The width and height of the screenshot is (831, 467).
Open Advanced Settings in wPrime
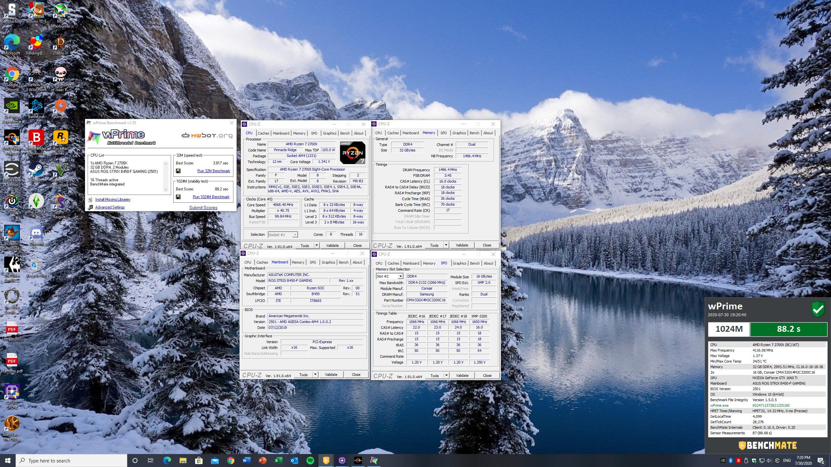pos(110,207)
